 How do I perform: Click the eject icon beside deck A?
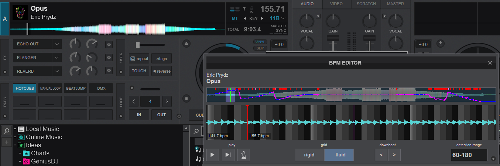click(x=186, y=44)
